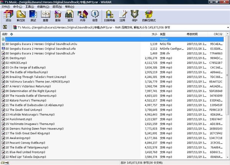
Task: Click the up-one-level folder icon
Action: tap(5, 27)
